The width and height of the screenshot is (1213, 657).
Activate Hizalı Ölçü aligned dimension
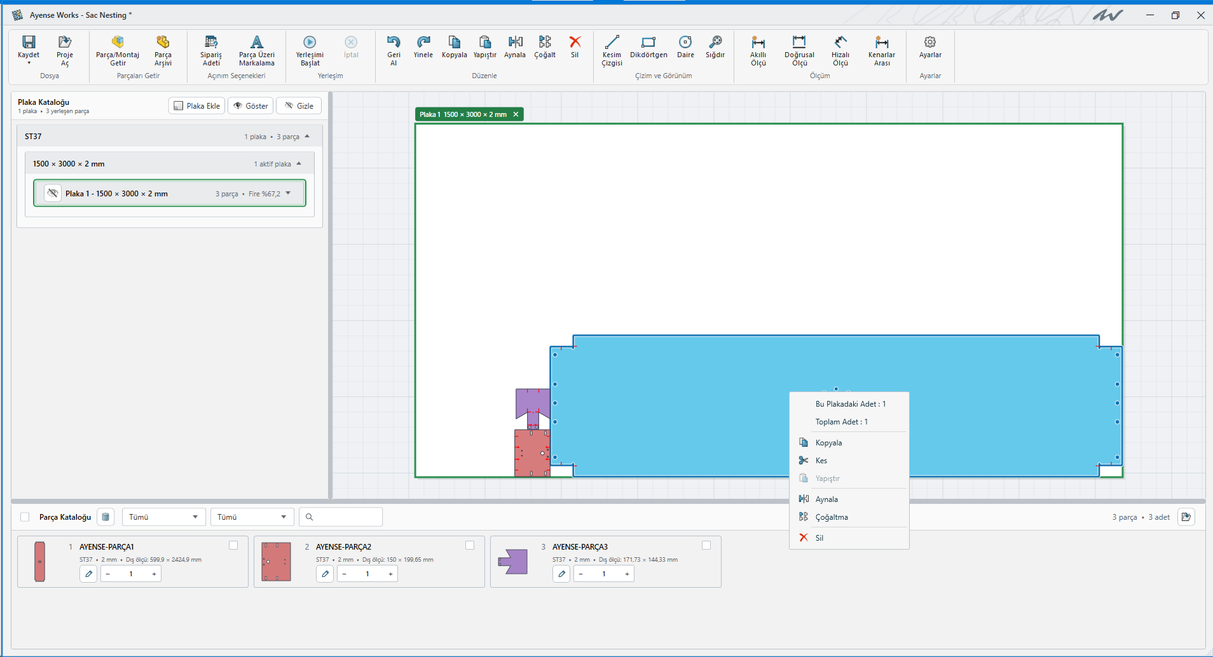(x=840, y=50)
